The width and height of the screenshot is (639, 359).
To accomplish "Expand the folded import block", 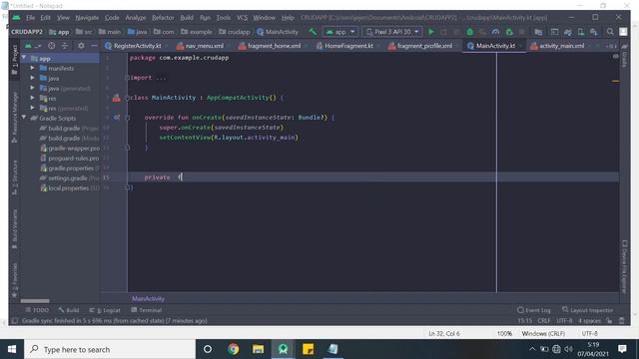I will pos(127,78).
